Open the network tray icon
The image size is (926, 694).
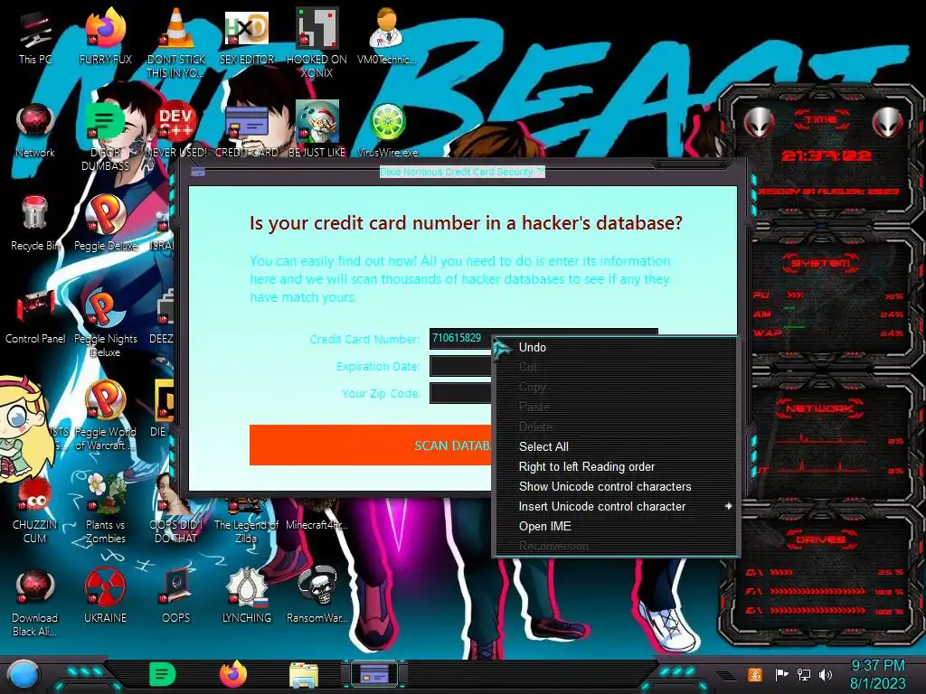[804, 674]
